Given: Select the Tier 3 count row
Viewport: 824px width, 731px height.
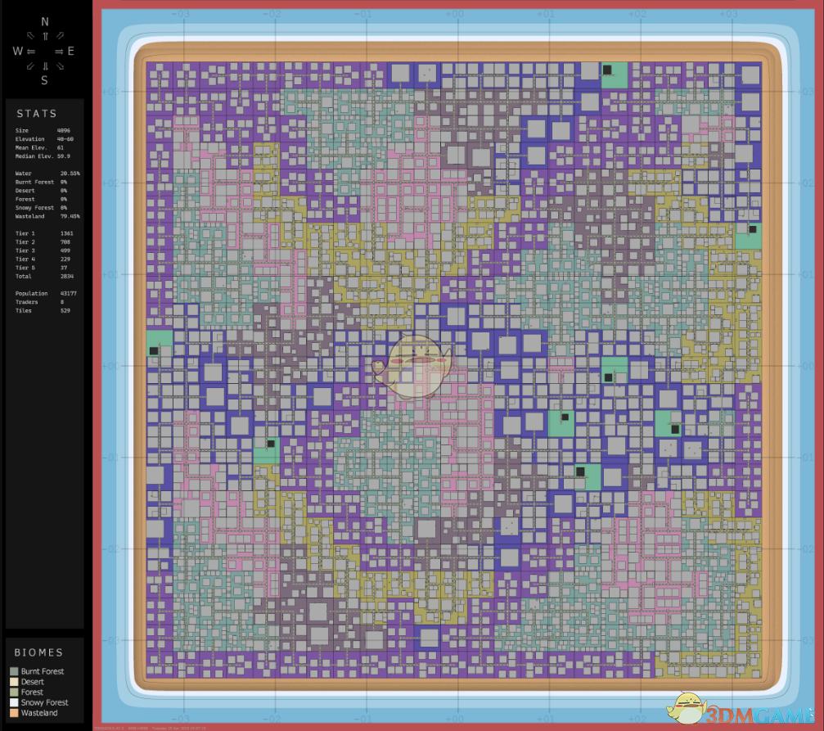Looking at the screenshot, I should pyautogui.click(x=43, y=250).
